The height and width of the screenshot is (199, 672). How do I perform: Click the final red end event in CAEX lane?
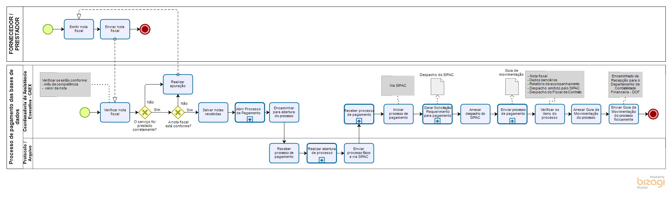tap(653, 114)
